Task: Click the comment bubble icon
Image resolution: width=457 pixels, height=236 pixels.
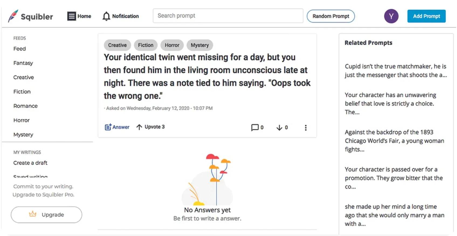Action: 255,127
